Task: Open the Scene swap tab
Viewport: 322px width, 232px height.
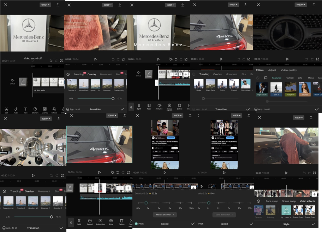Action: 289,201
